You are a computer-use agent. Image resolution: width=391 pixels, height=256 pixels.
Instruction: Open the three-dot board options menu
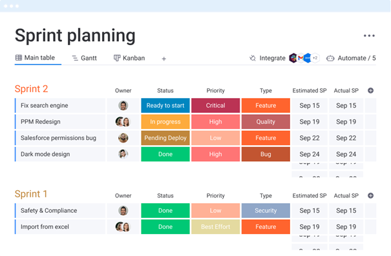click(x=369, y=36)
